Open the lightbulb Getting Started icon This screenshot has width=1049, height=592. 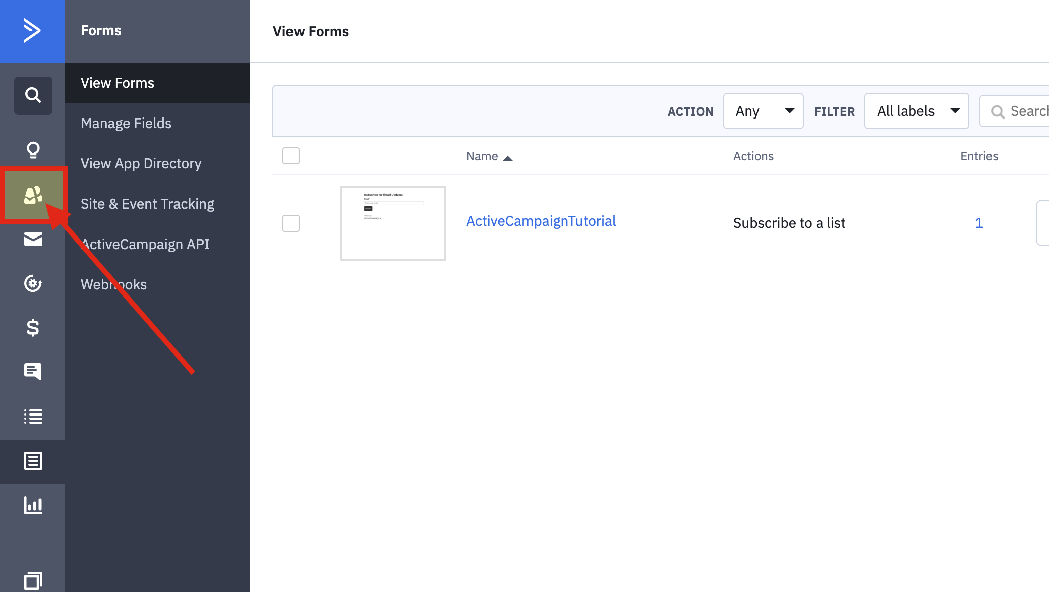tap(33, 150)
